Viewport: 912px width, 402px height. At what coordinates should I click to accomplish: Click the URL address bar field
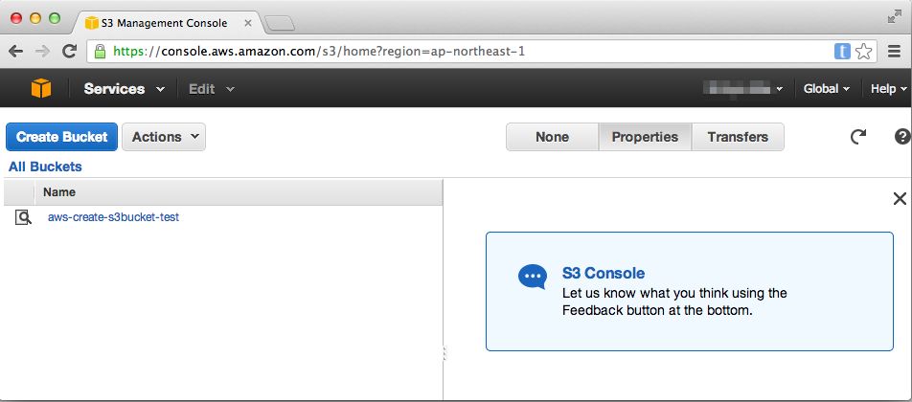tap(460, 52)
